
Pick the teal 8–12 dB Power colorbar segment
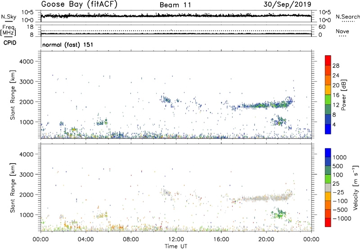point(328,110)
